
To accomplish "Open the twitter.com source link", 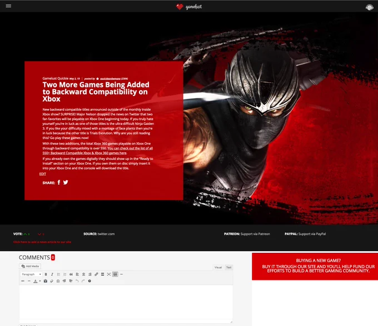I will pyautogui.click(x=106, y=234).
